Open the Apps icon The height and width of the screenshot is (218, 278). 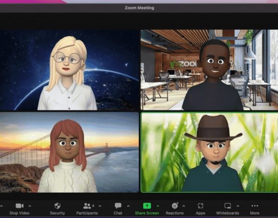coord(200,206)
